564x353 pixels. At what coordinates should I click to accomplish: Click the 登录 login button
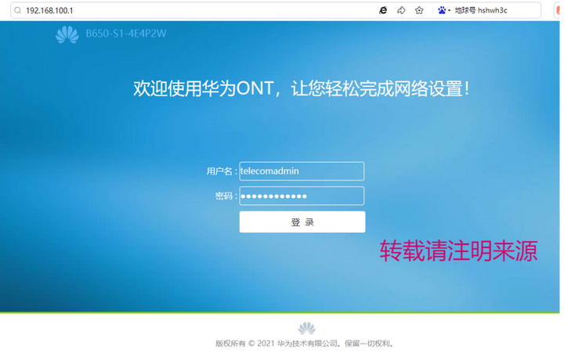pyautogui.click(x=302, y=222)
